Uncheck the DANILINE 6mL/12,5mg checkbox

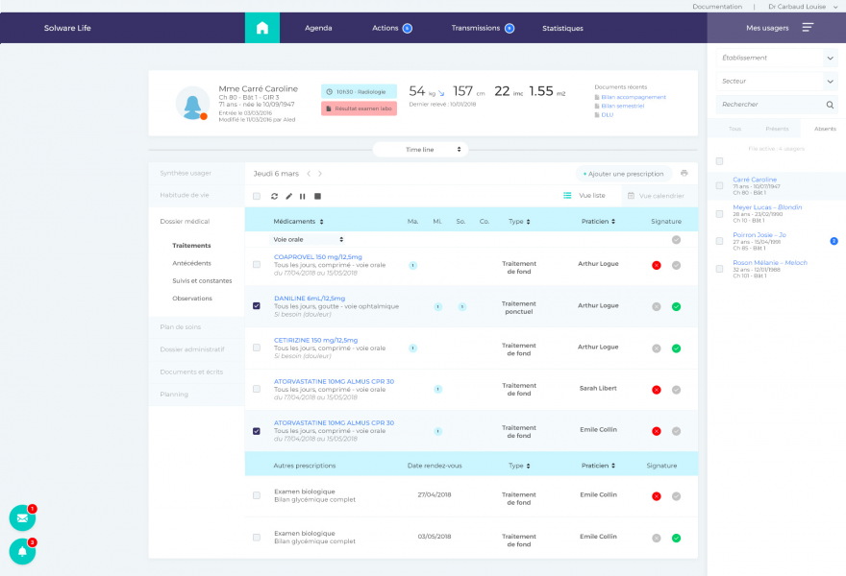coord(256,305)
